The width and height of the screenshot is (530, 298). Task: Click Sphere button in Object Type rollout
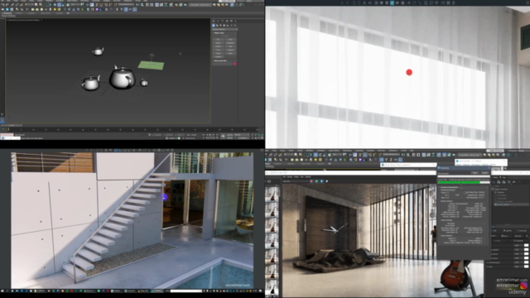click(x=218, y=43)
